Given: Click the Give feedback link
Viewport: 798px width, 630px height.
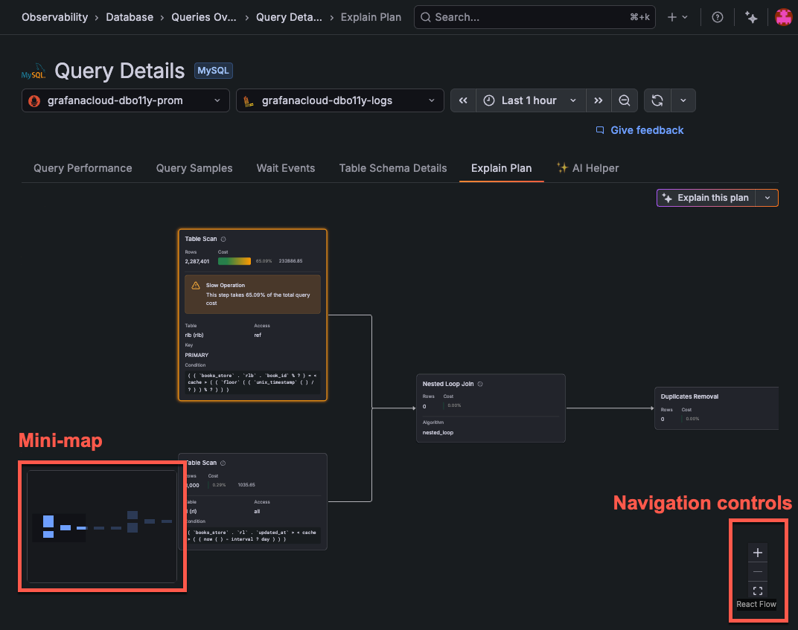Looking at the screenshot, I should coord(646,130).
